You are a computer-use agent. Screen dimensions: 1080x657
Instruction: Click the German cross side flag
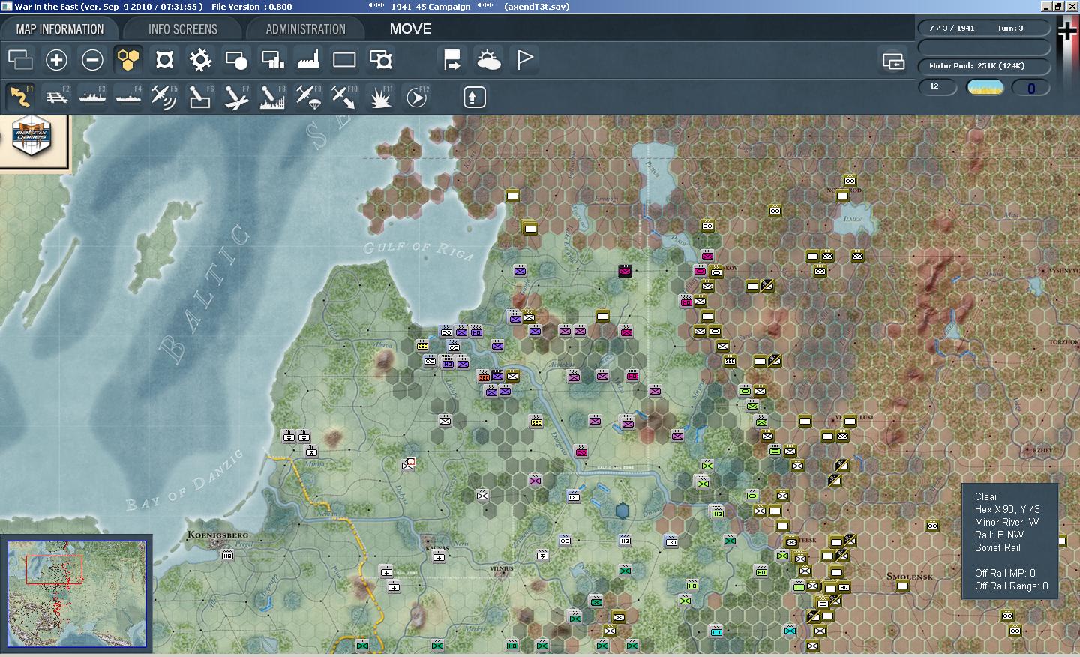[x=1066, y=31]
